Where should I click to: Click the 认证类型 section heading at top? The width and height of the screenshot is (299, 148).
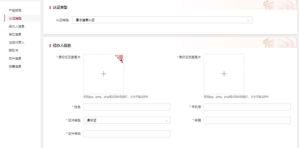pos(60,7)
